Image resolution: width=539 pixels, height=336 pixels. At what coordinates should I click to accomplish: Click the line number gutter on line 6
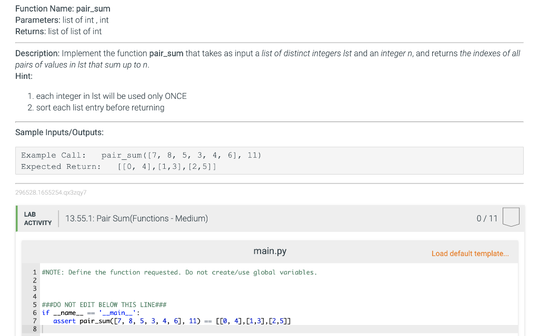point(34,312)
